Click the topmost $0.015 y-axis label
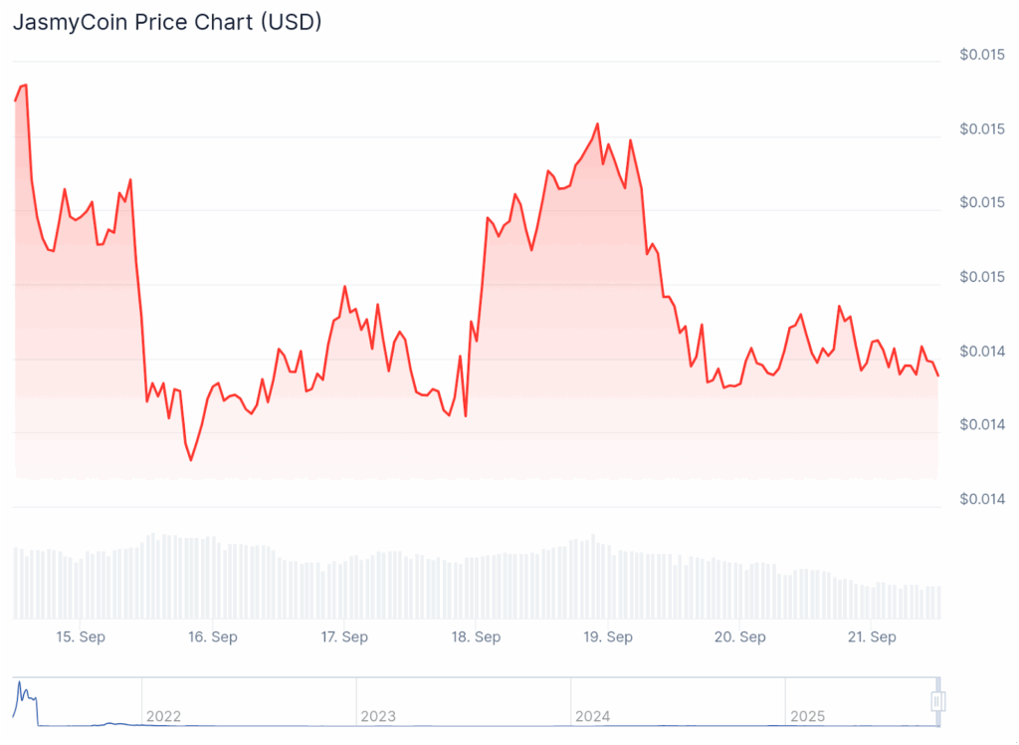The width and height of the screenshot is (1019, 745). coord(981,55)
